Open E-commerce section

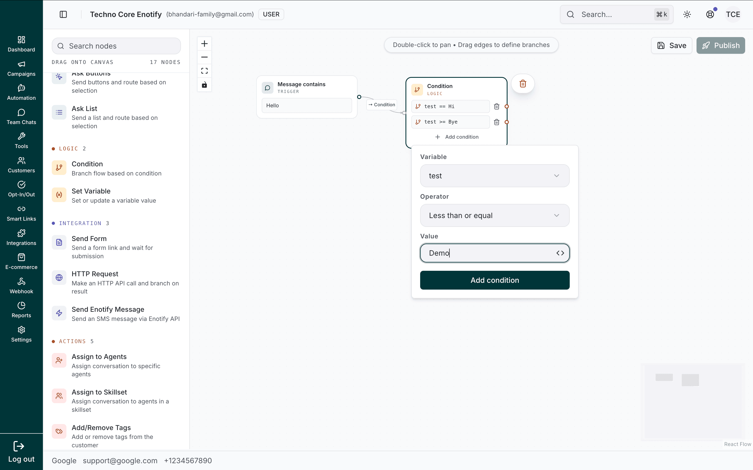click(x=21, y=261)
